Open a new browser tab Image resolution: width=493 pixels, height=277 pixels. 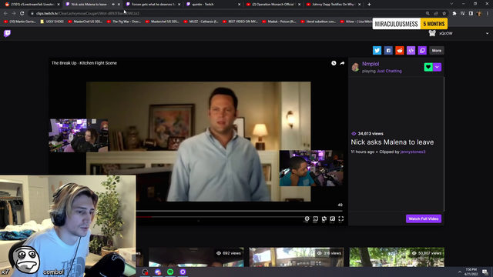coord(369,5)
